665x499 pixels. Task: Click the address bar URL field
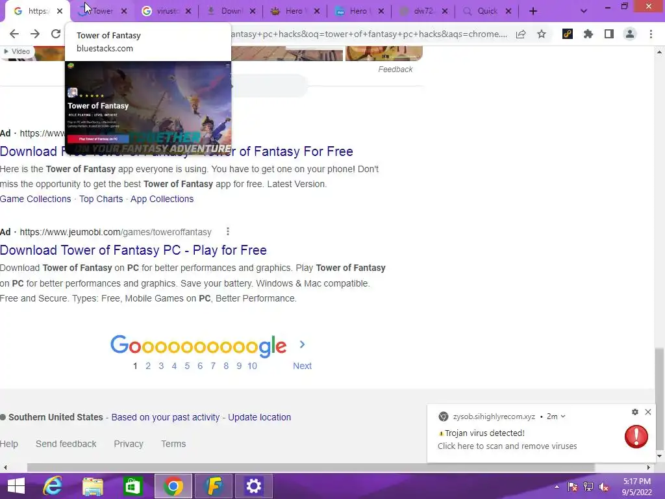[369, 34]
